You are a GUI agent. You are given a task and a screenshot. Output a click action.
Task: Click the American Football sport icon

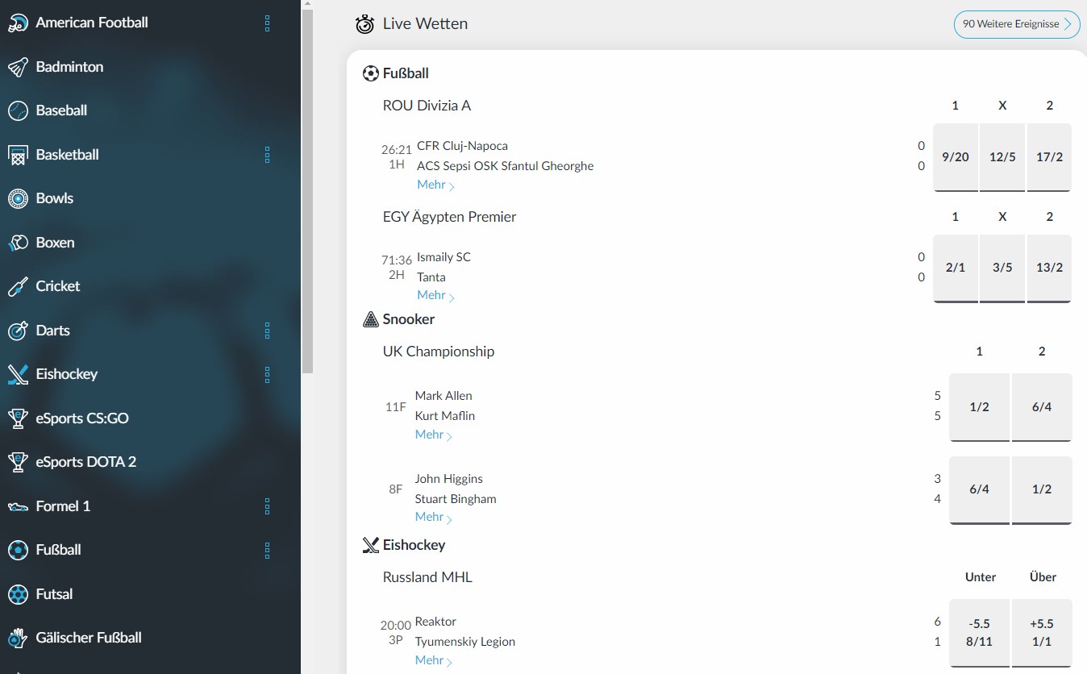pos(18,23)
